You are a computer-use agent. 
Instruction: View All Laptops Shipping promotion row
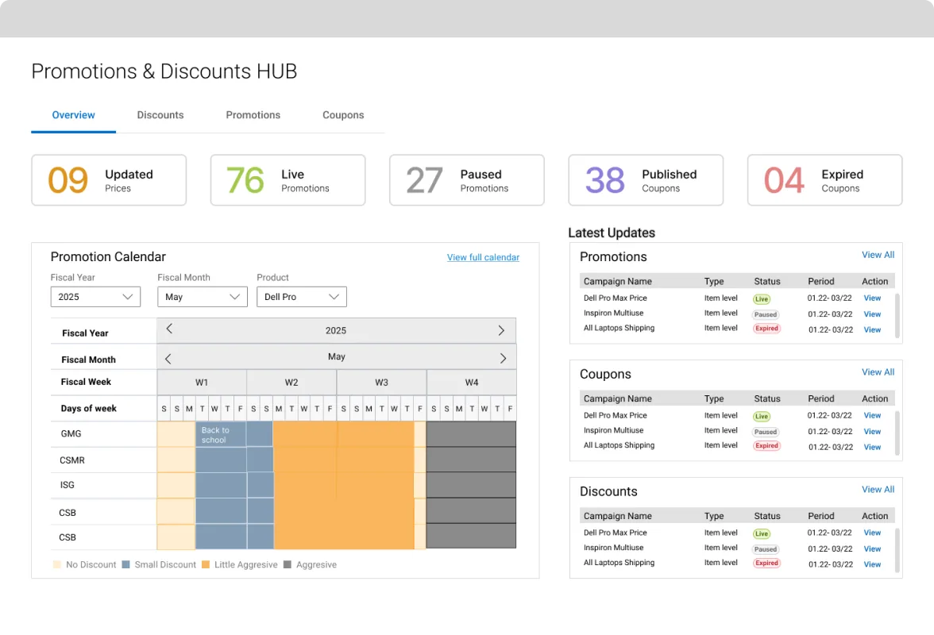click(872, 329)
